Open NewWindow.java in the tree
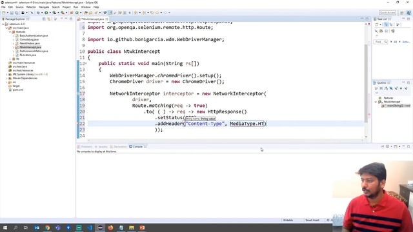 [x=30, y=43]
